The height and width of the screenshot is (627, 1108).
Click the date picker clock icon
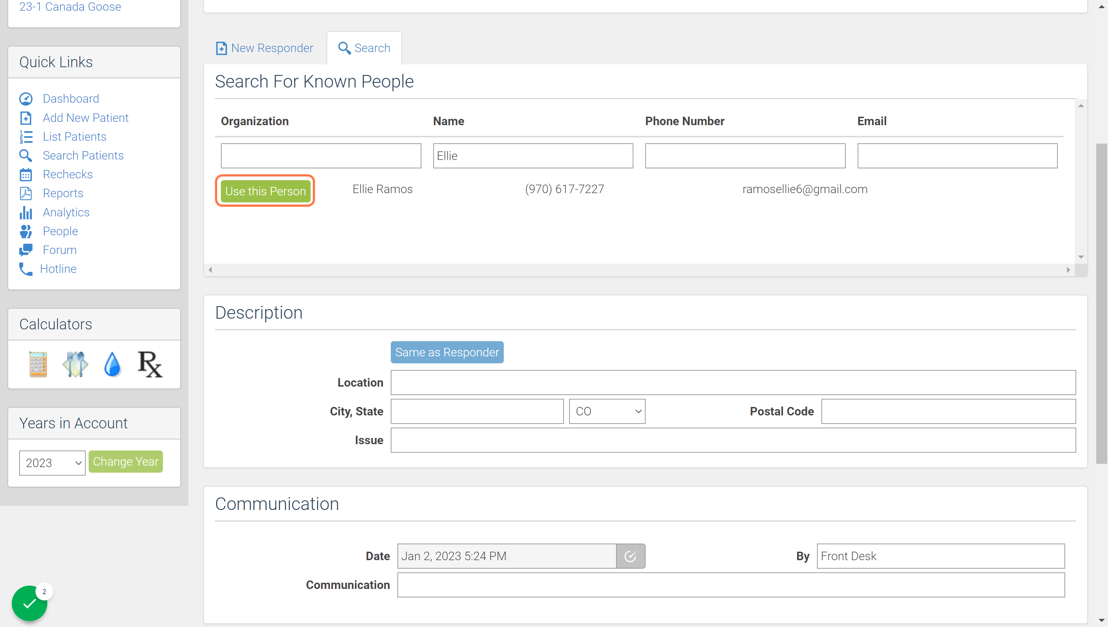(630, 556)
